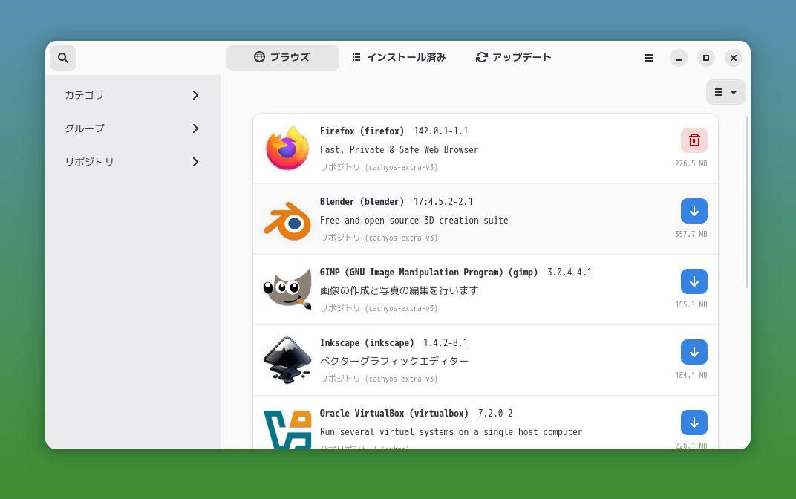Maximize the package manager window
Viewport: 796px width, 499px height.
click(705, 58)
